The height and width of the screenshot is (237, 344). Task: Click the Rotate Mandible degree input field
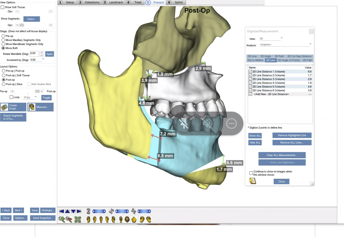click(34, 54)
